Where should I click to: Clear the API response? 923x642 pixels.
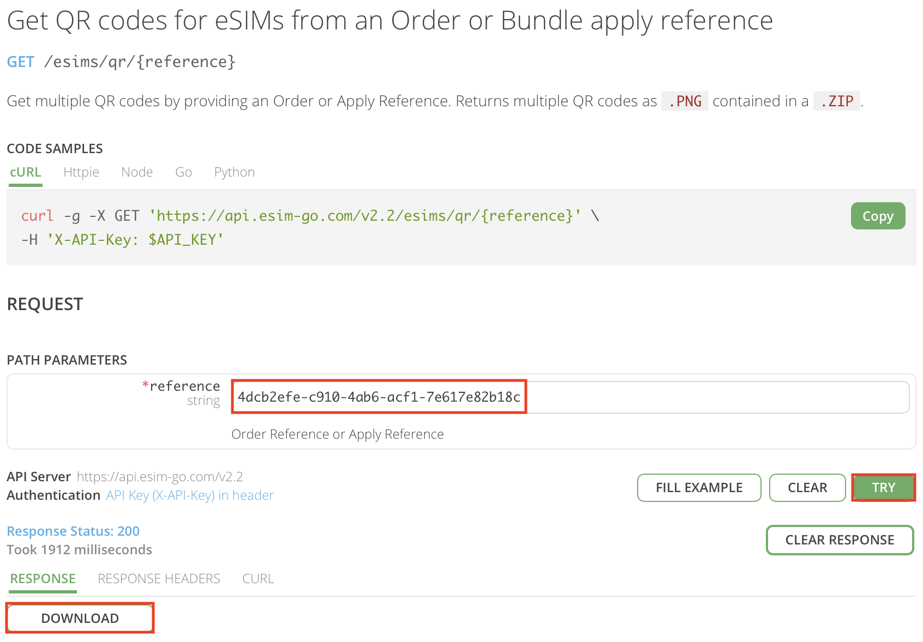point(840,540)
